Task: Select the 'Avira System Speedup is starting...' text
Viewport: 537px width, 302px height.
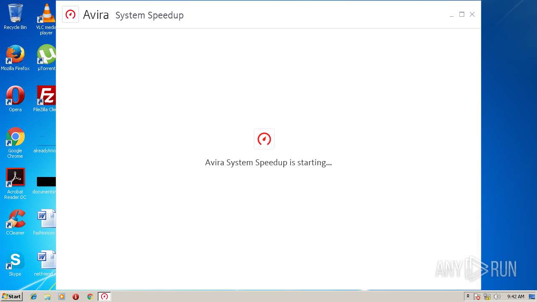Action: (268, 162)
